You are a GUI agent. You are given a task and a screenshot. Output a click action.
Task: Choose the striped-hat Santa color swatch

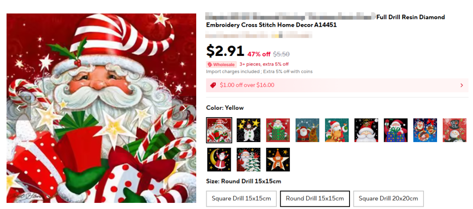click(x=219, y=130)
